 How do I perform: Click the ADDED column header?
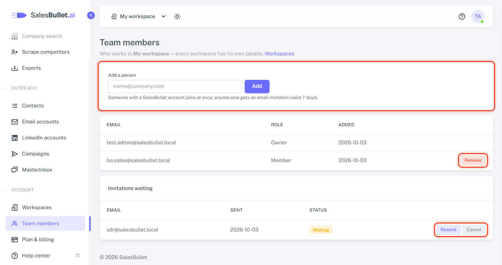point(346,124)
